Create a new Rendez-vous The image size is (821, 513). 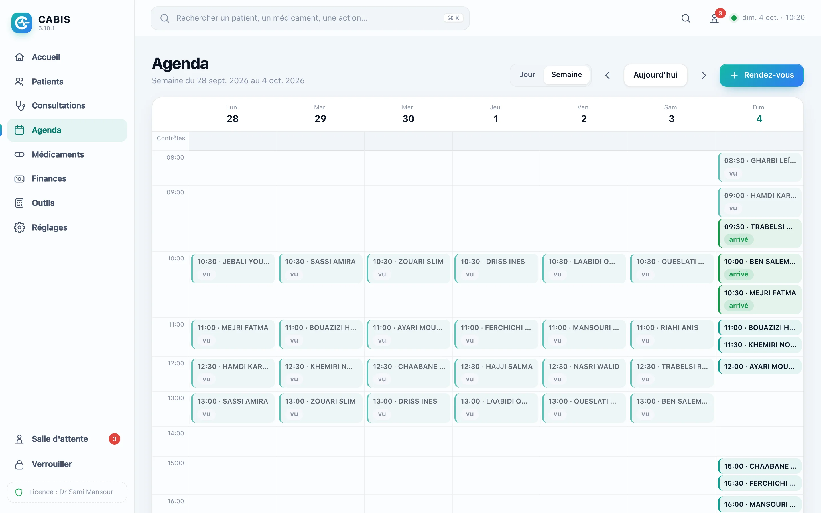761,75
